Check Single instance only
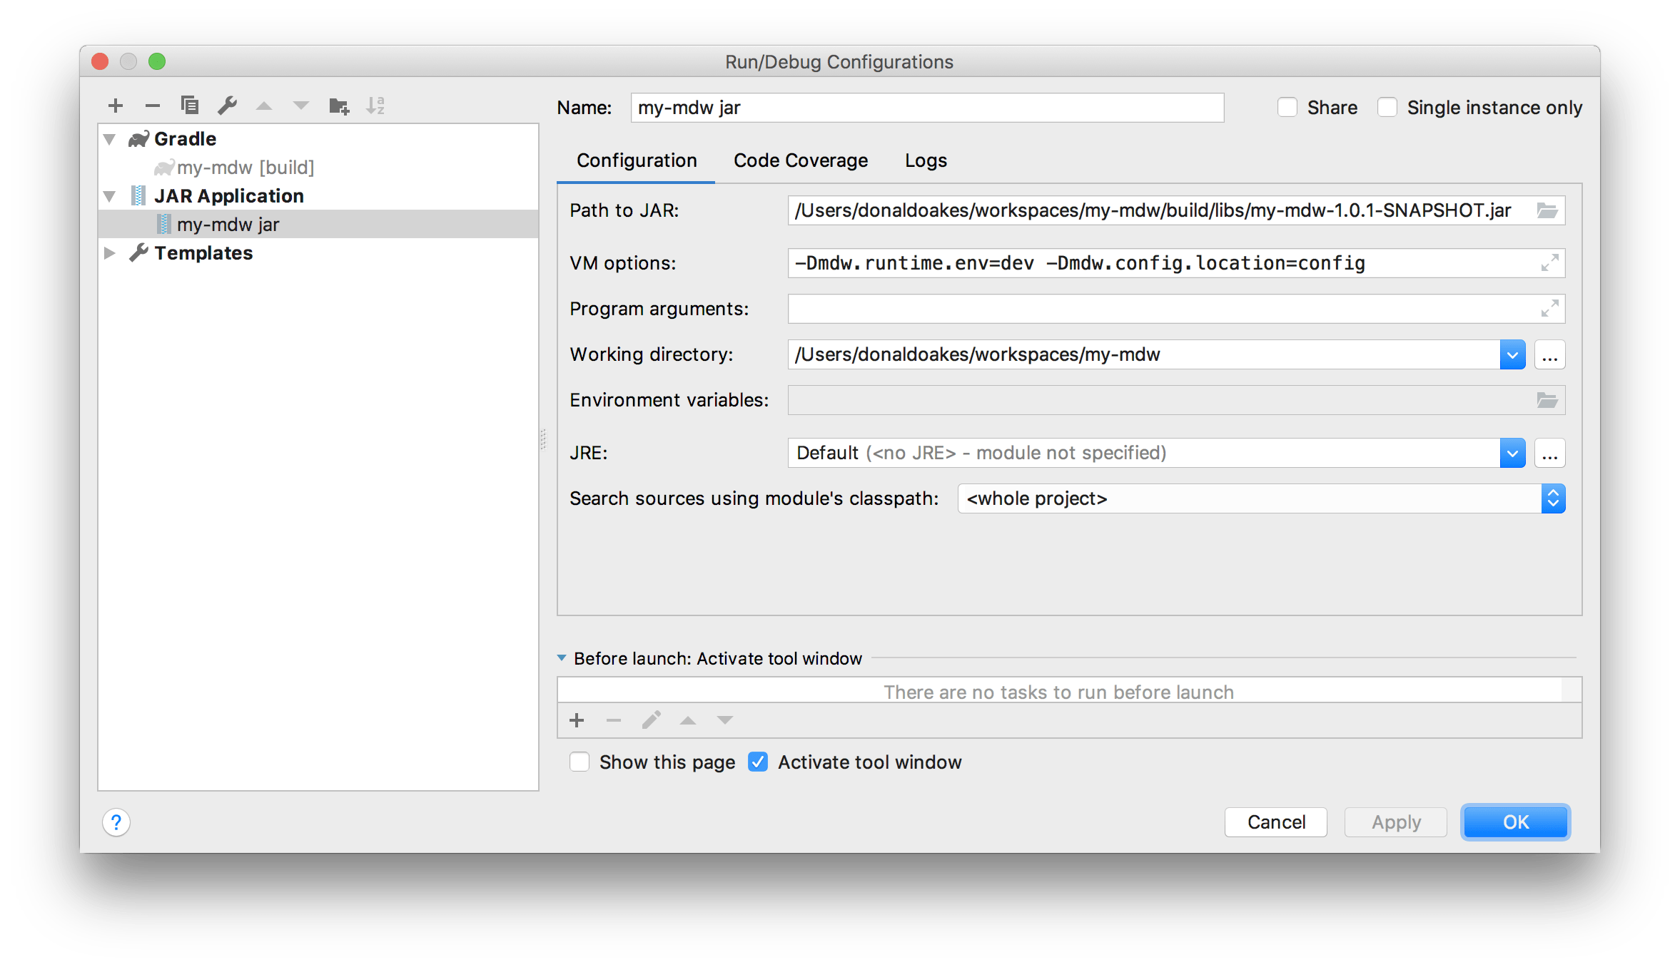 click(1387, 108)
